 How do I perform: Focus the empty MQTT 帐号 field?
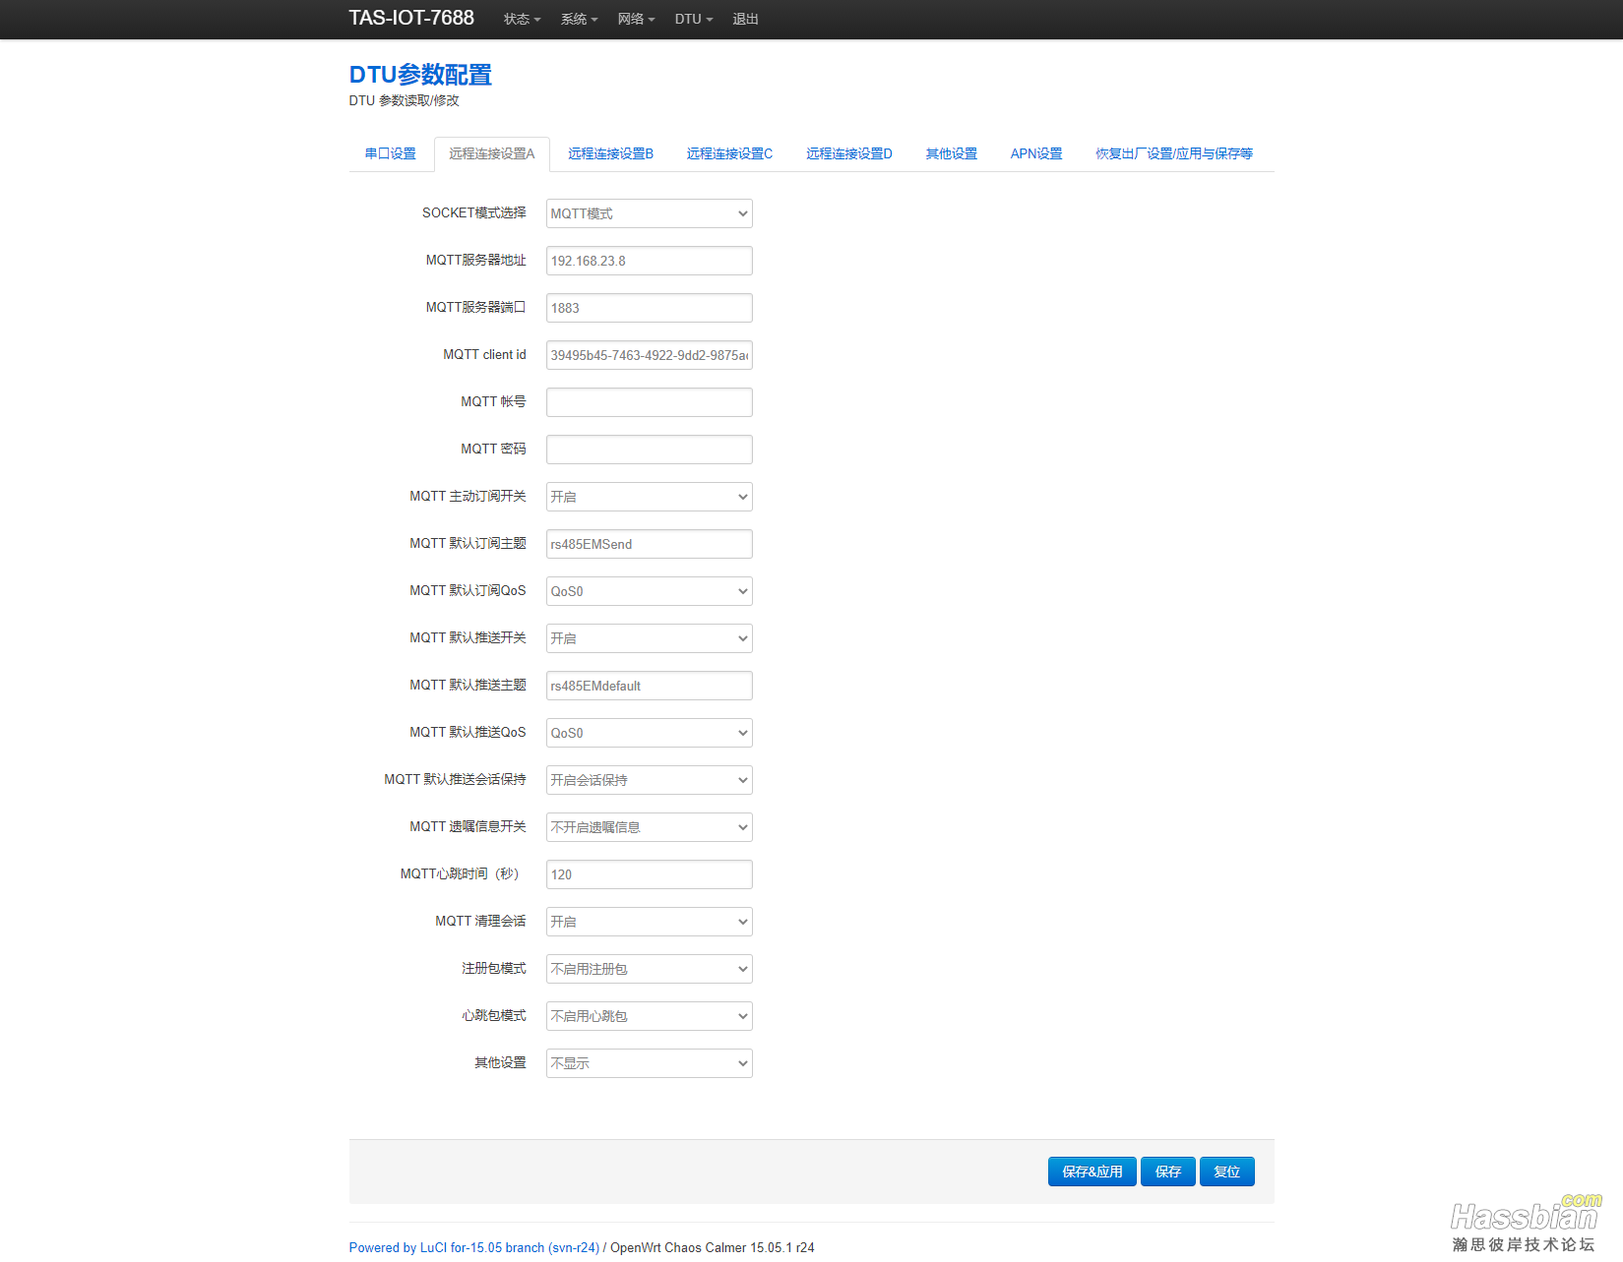650,402
